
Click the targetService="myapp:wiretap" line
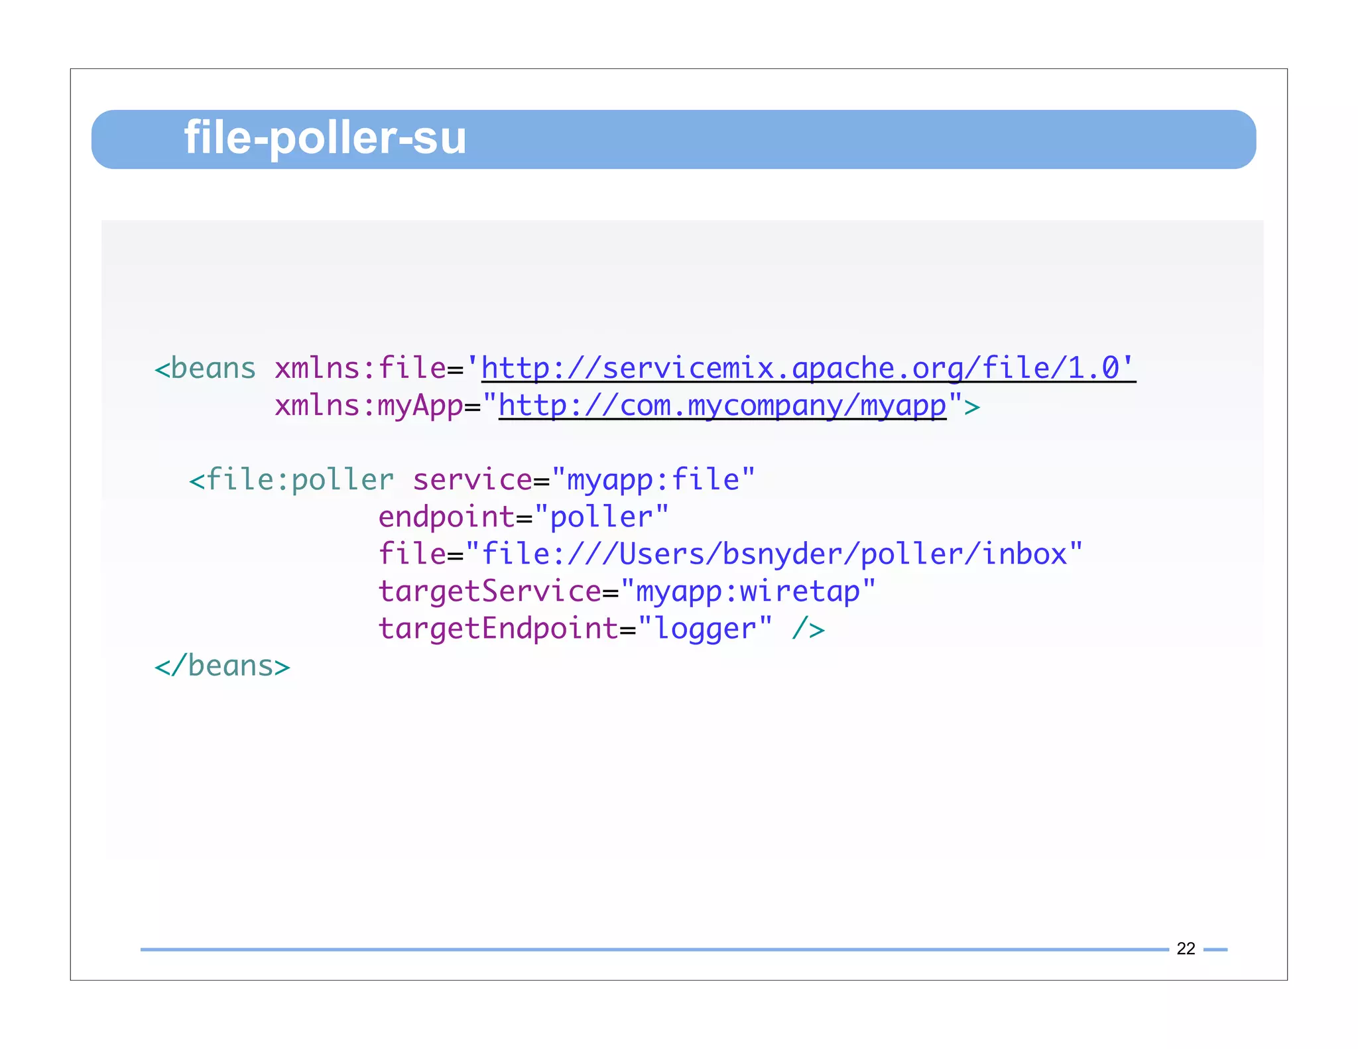click(627, 591)
